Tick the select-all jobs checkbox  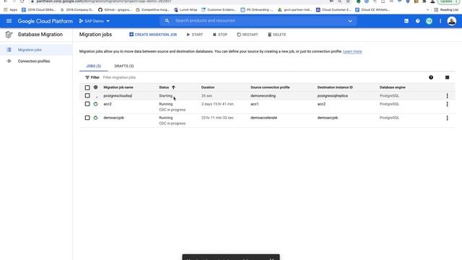[x=87, y=87]
